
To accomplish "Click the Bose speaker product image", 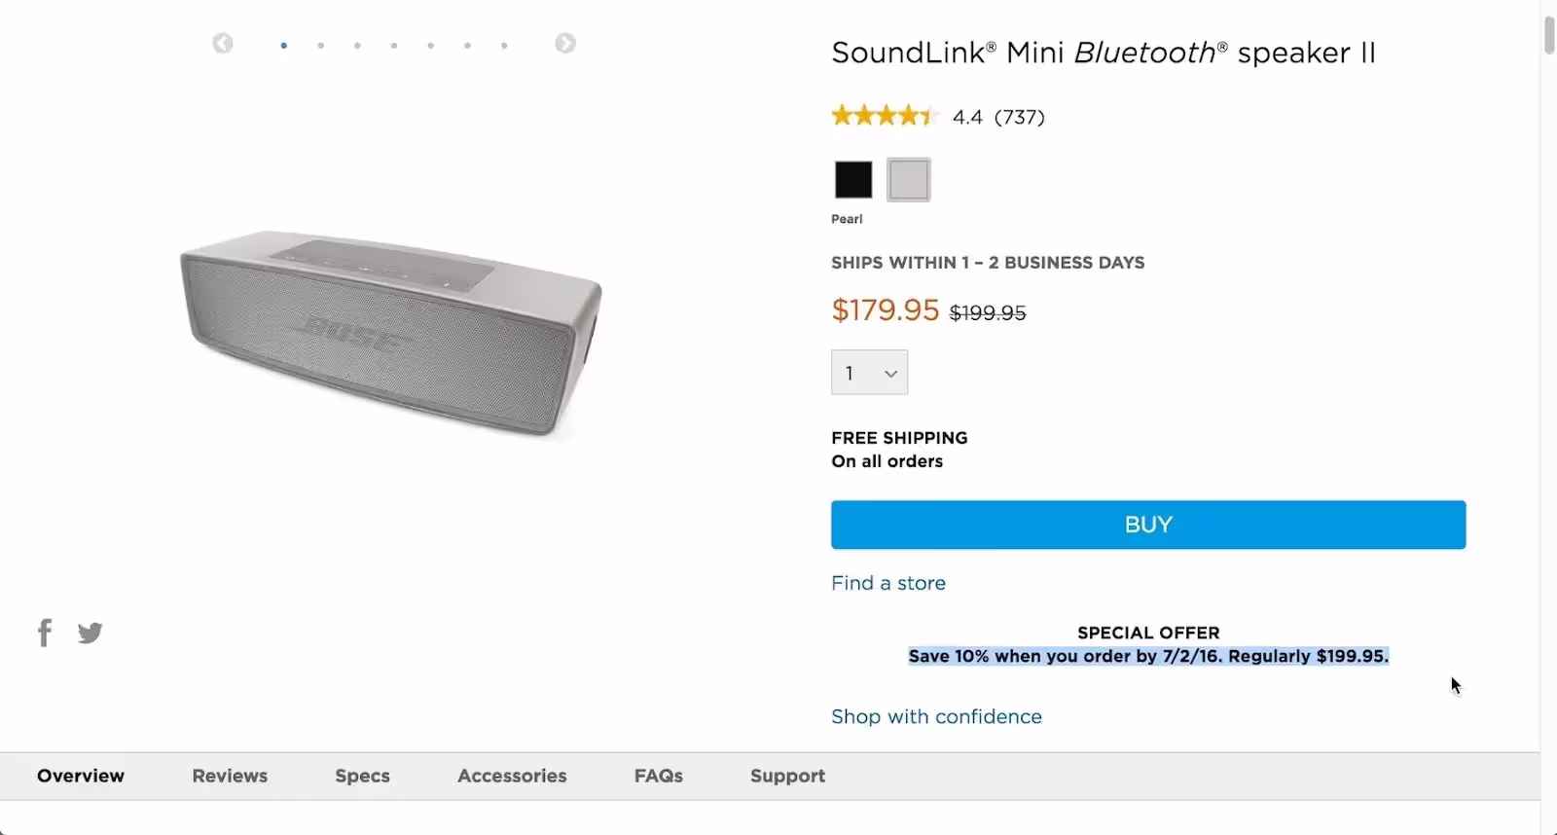I will point(389,331).
